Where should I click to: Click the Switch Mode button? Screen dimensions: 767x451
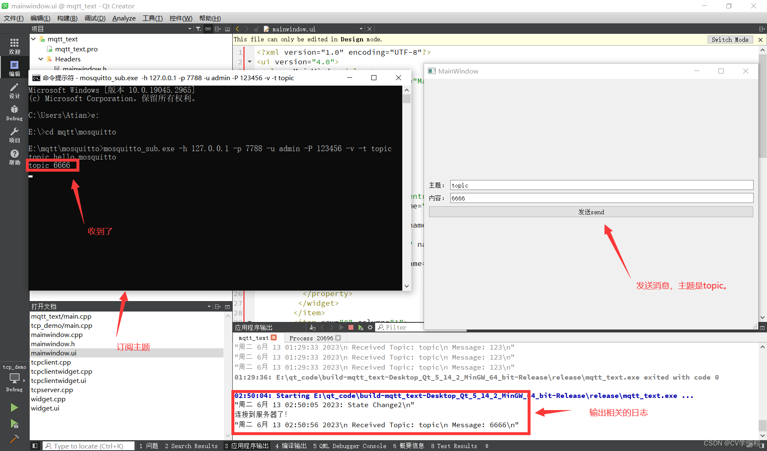[x=730, y=39]
